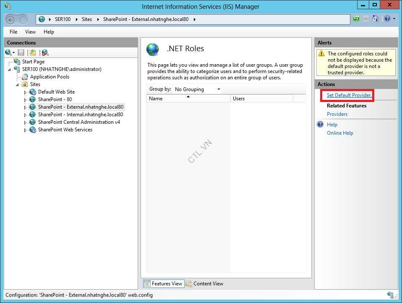Click the Refresh icon in the address bar

click(x=356, y=18)
